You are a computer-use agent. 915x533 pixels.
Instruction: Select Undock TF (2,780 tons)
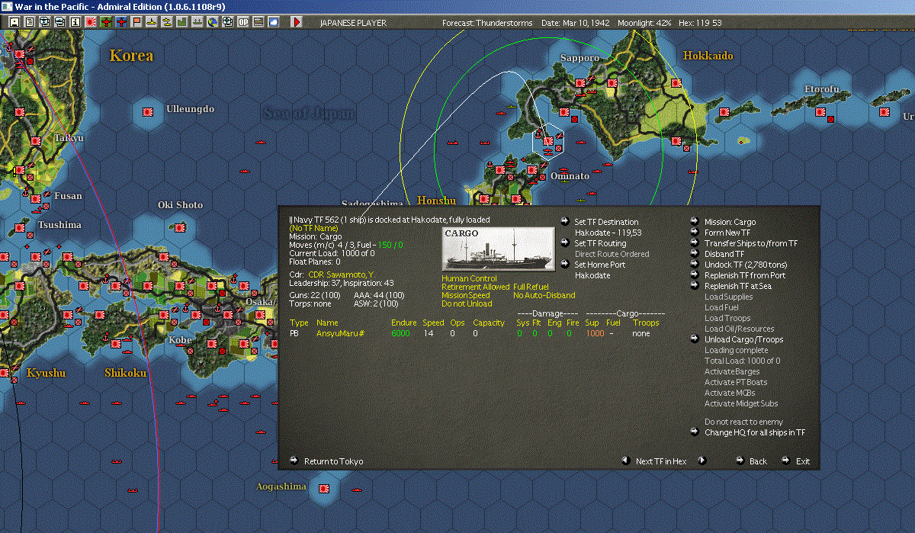tap(746, 265)
